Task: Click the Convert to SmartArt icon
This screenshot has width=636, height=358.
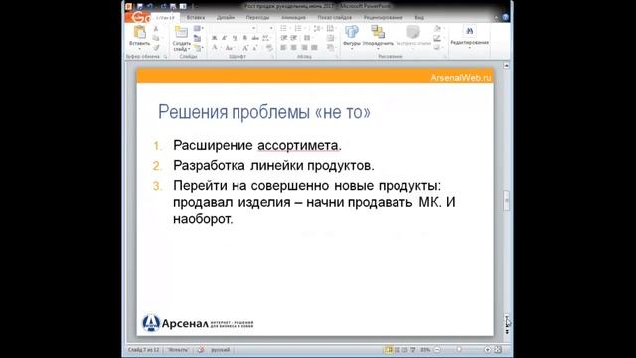Action: (x=330, y=48)
